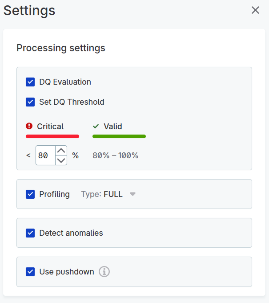Click the critical threshold percentage field
Image resolution: width=269 pixels, height=303 pixels.
click(x=45, y=156)
